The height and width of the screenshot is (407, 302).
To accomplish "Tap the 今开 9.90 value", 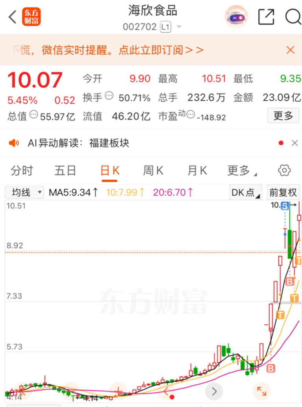I will click(140, 78).
